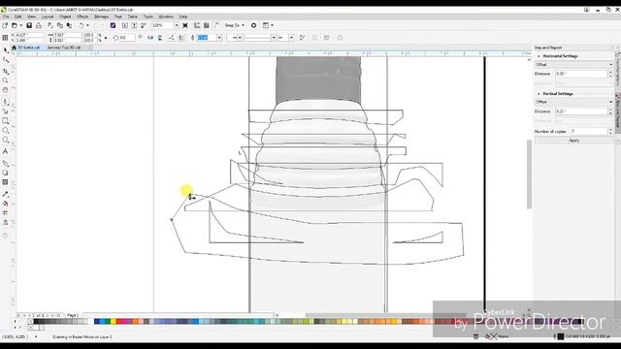Click the Undo icon
Image resolution: width=621 pixels, height=349 pixels.
[x=82, y=25]
